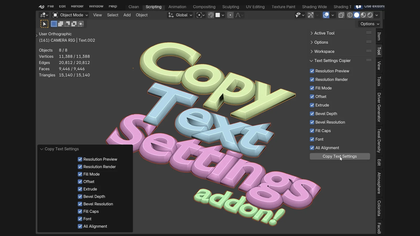Viewport: 420px width, 236px height.
Task: Select rendered viewport shading sphere
Action: (370, 15)
